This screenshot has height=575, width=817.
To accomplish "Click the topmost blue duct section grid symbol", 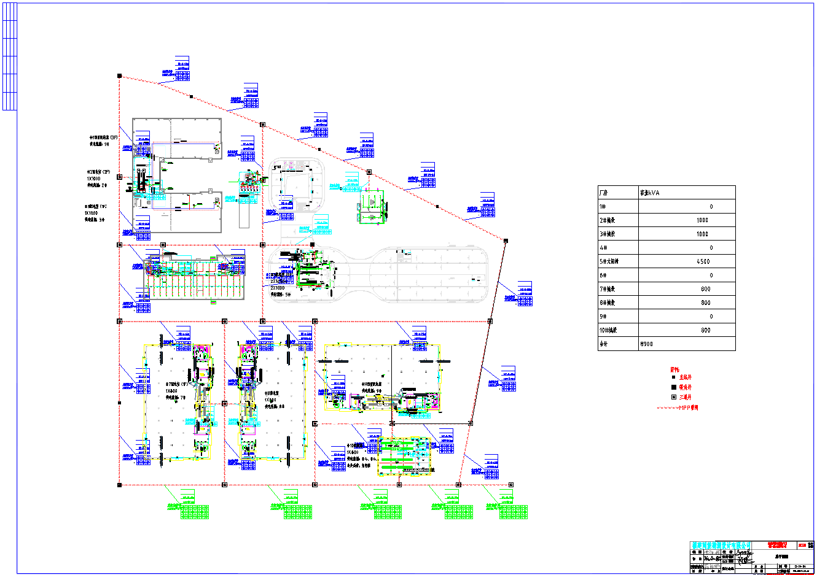I will 183,76.
